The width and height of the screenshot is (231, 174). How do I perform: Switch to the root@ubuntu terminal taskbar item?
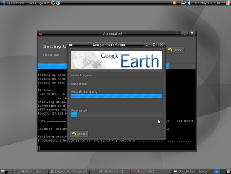coord(28,171)
